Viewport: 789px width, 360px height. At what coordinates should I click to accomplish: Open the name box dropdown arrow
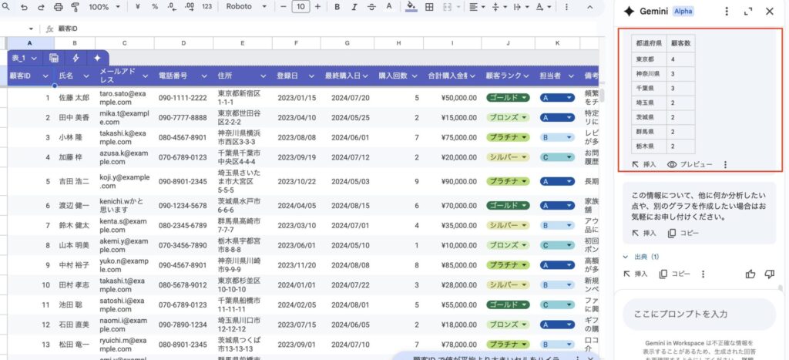point(31,29)
